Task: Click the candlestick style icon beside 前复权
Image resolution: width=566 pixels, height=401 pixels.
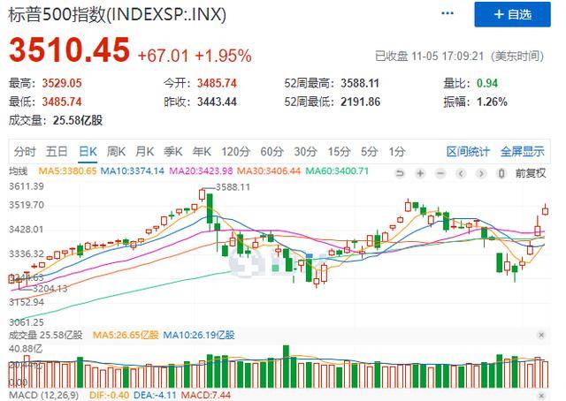Action: pos(501,173)
